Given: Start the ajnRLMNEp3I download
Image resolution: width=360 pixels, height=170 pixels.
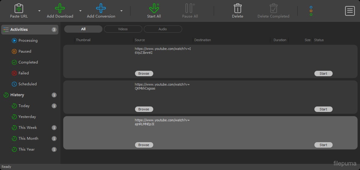Looking at the screenshot, I should (323, 145).
